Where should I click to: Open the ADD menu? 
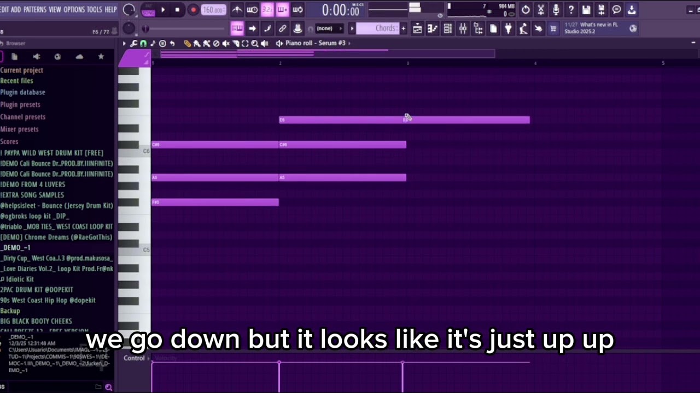16,10
